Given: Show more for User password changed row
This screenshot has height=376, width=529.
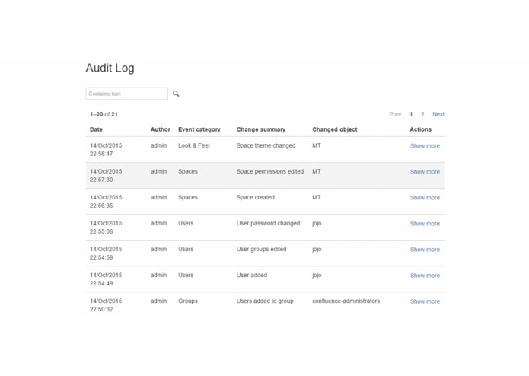Looking at the screenshot, I should (425, 224).
